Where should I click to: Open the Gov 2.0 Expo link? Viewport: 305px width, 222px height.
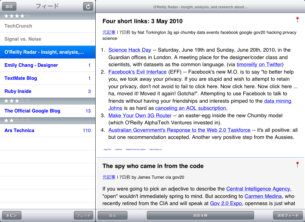tap(226, 203)
